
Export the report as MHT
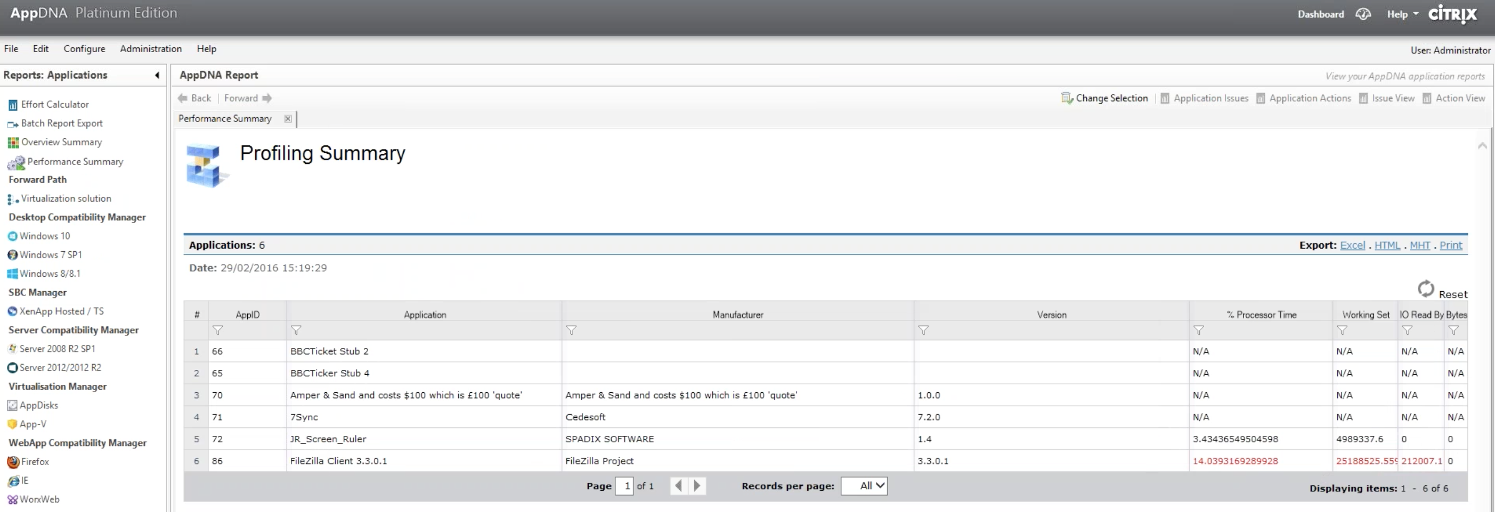1419,245
